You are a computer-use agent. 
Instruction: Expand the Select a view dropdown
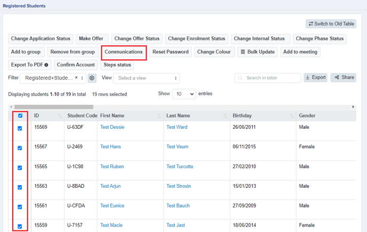[147, 78]
